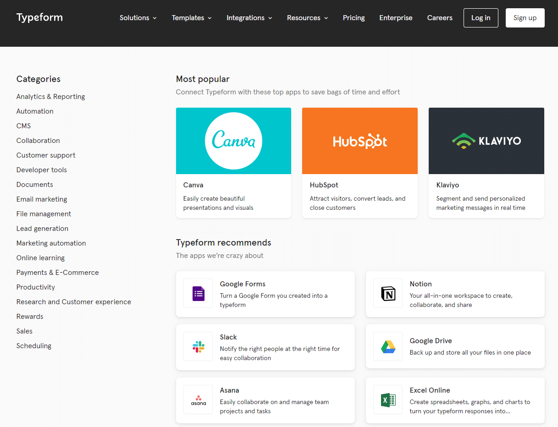
Task: Select the Sales category
Action: point(24,331)
